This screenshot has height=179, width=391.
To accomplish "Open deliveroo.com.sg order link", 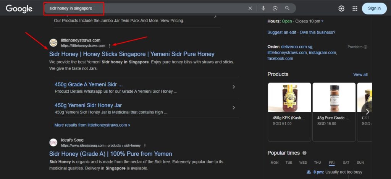I will 297,47.
